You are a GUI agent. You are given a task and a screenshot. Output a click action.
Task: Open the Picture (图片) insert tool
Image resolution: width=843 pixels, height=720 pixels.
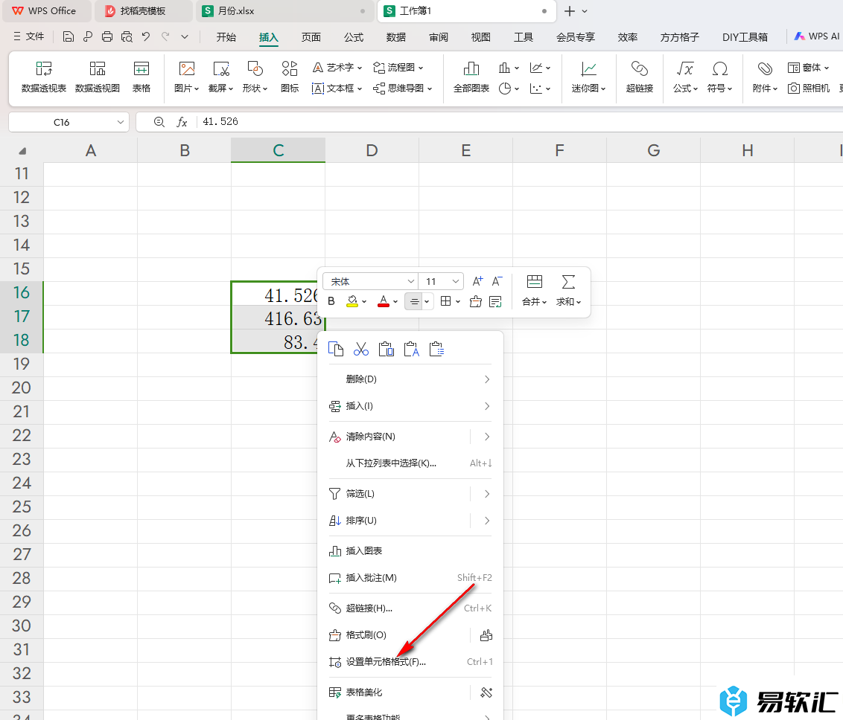(x=187, y=77)
